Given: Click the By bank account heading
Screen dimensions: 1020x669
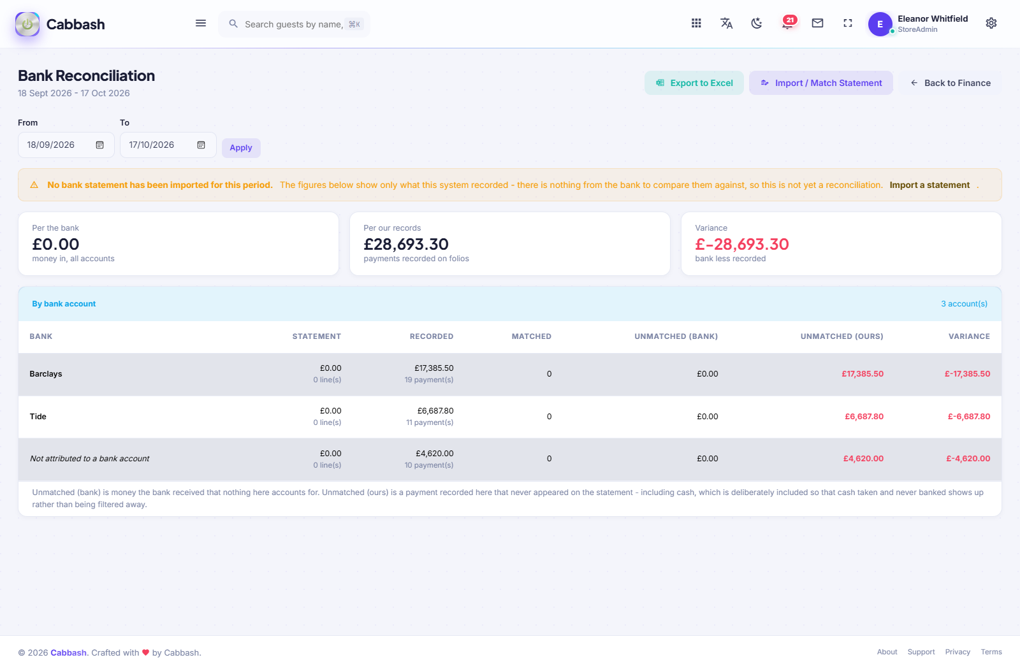Looking at the screenshot, I should (64, 304).
